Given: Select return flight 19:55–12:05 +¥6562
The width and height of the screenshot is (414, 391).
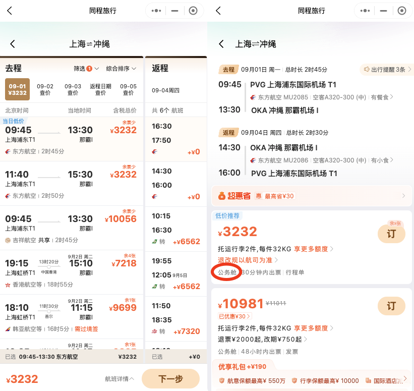Looking at the screenshot, I should (176, 273).
